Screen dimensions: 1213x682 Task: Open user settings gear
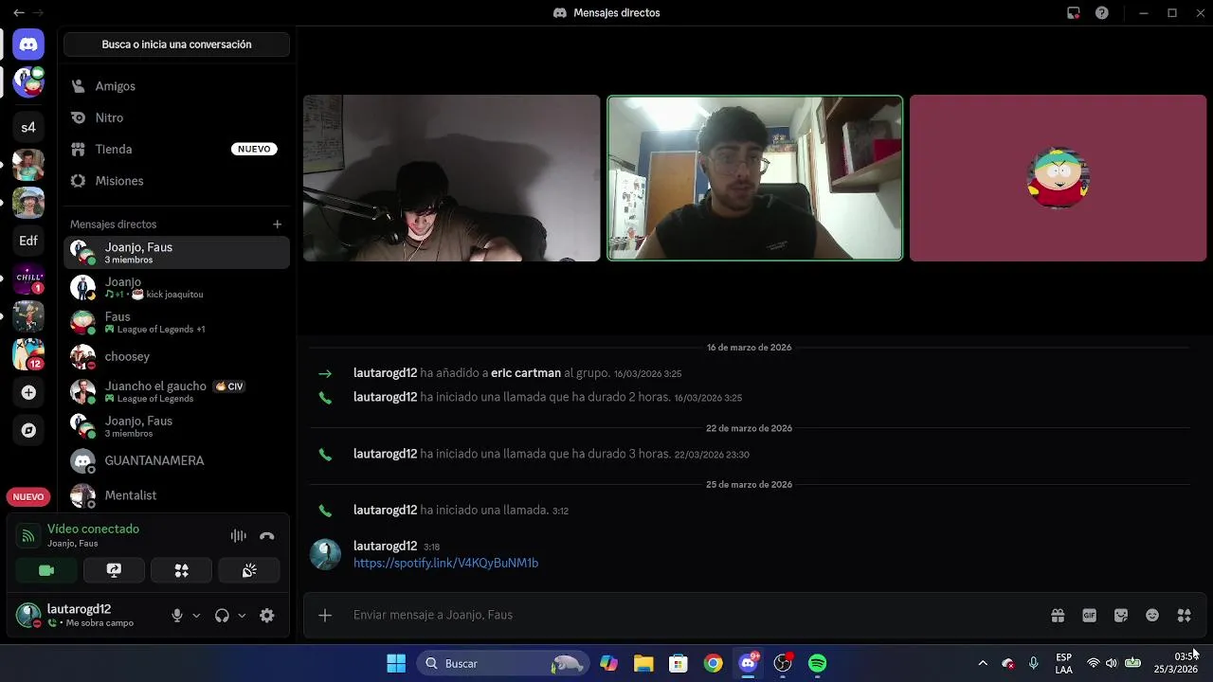click(x=267, y=616)
